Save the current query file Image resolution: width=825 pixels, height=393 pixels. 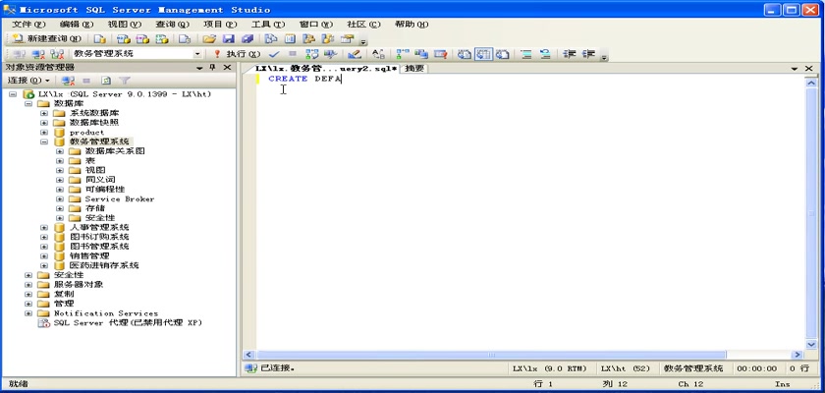coord(228,39)
